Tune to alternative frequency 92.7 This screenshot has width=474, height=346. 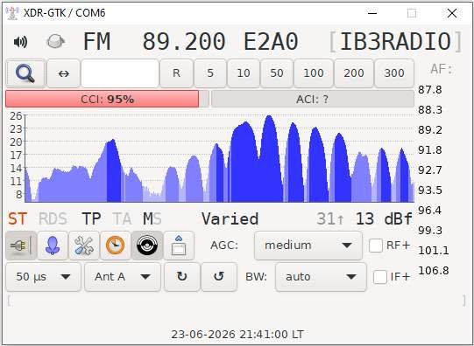[430, 170]
